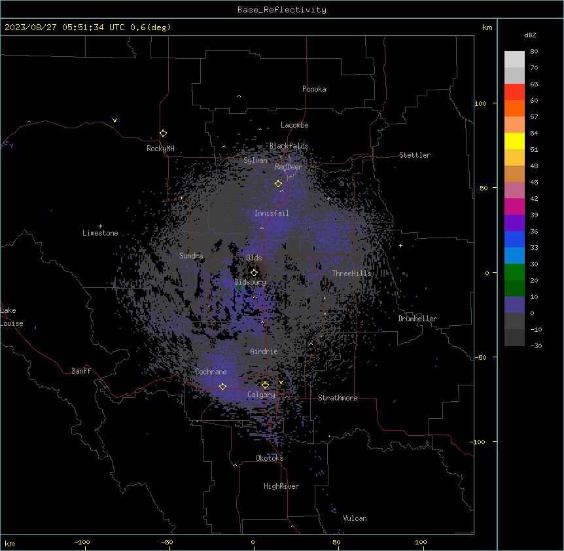Screen dimensions: 564x551
Task: Click the yellow v marker northeast of Calgary
Action: pyautogui.click(x=281, y=382)
